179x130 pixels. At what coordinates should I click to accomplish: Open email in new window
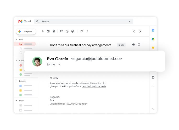(139, 44)
